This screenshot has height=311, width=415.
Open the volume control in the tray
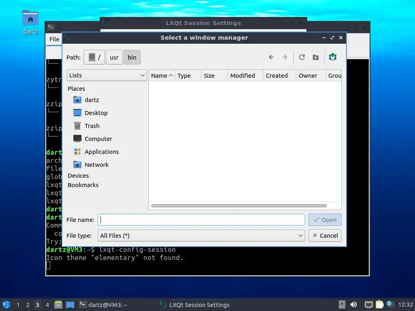[x=353, y=305]
